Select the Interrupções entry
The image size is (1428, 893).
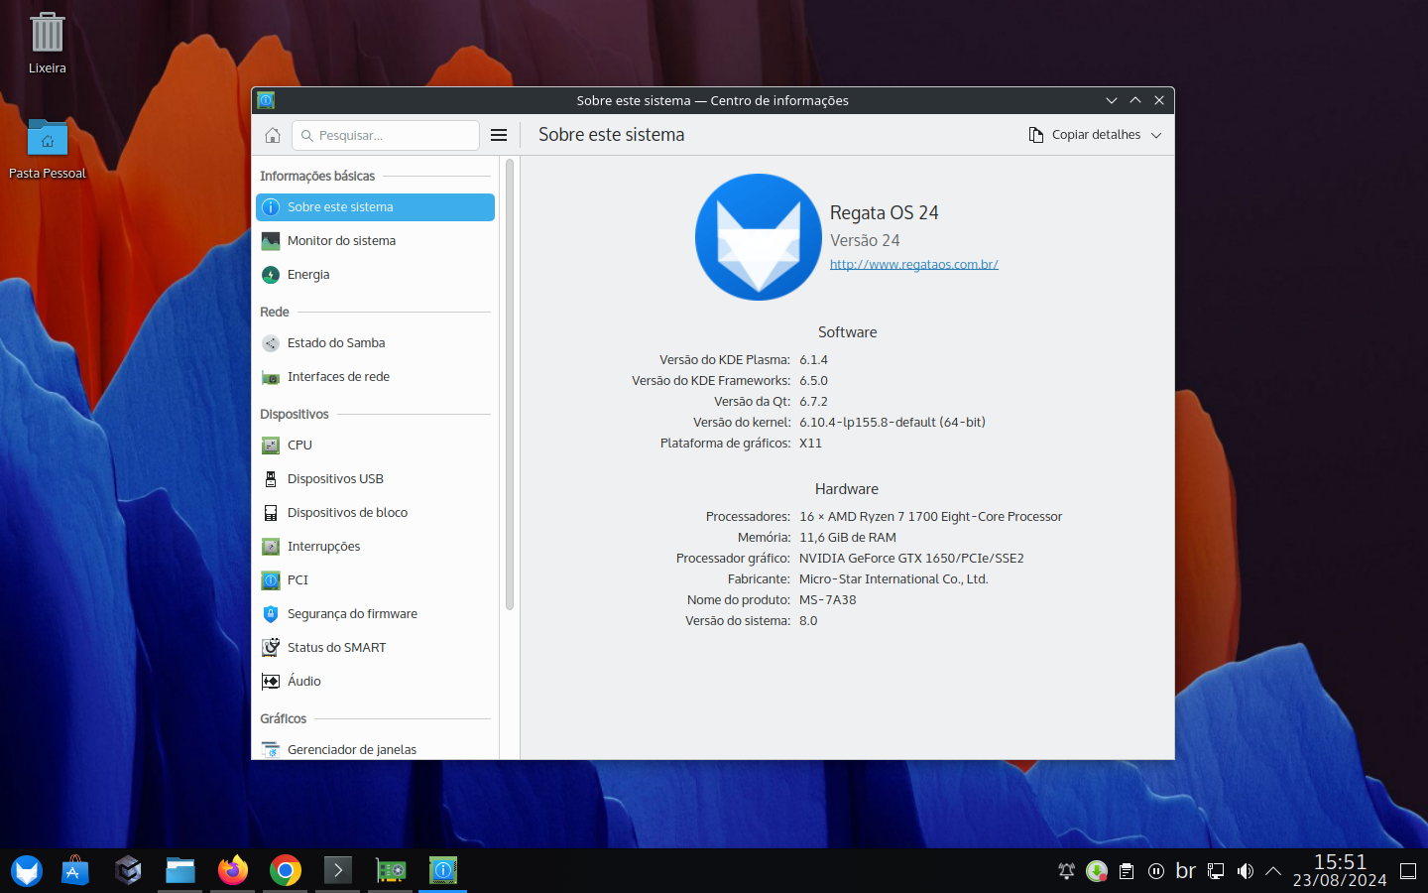click(x=375, y=547)
